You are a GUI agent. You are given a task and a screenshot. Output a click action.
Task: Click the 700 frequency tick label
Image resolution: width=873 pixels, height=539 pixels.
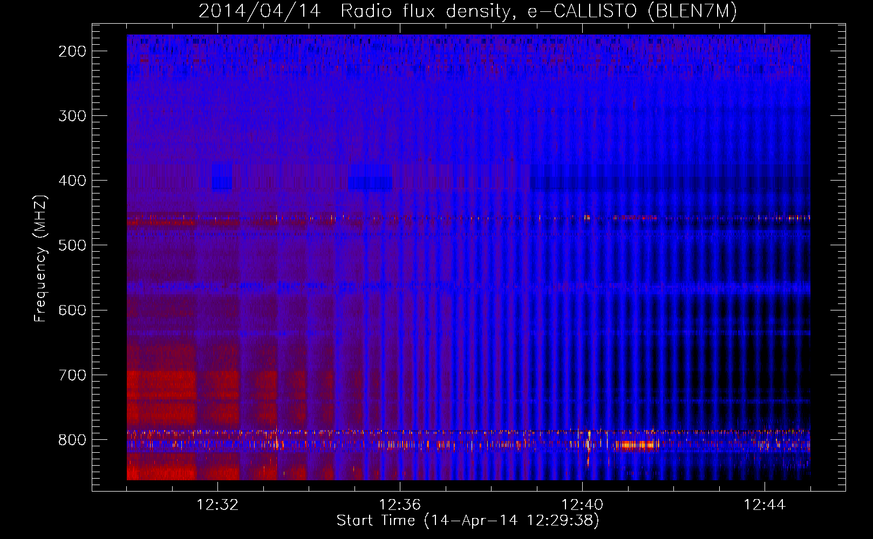(72, 375)
